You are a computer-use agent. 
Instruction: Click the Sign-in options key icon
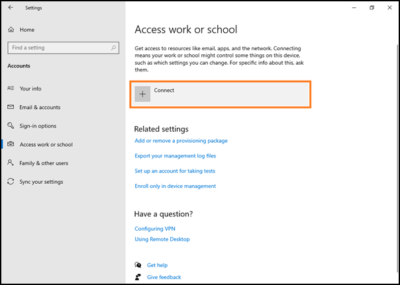point(11,126)
